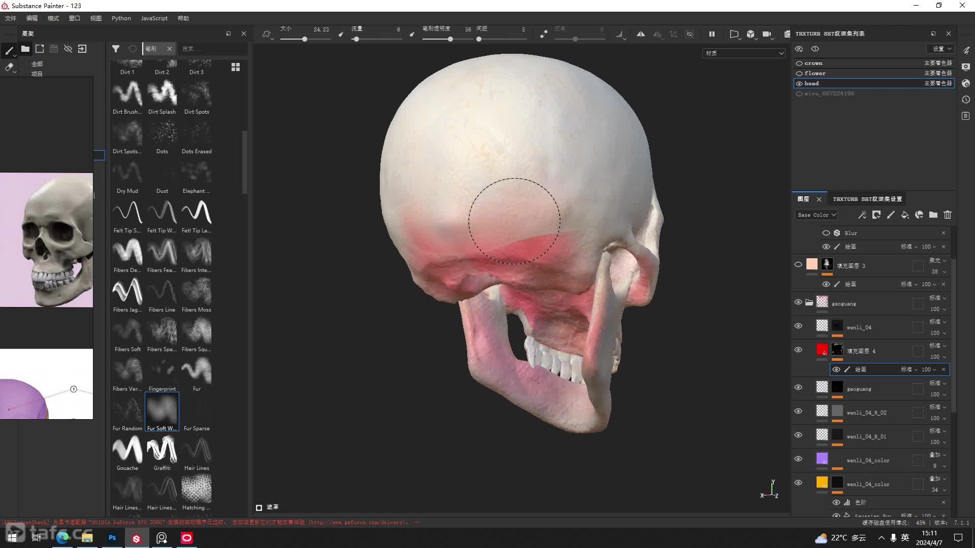Viewport: 975px width, 548px height.
Task: Open blend mode dropdown of 填充图层 3
Action: (937, 260)
